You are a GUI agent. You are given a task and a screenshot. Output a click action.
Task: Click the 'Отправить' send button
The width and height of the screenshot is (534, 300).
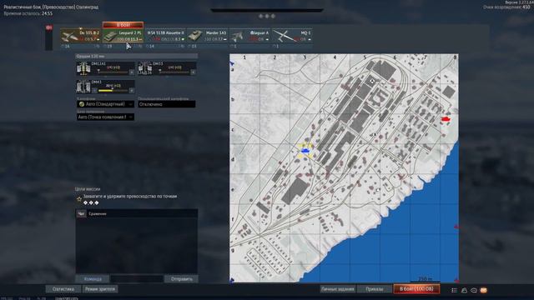pyautogui.click(x=182, y=279)
